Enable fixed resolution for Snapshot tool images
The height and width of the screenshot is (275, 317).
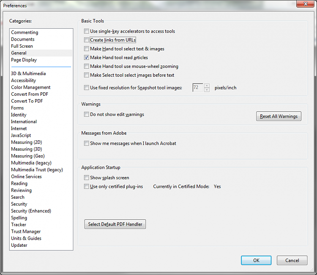pos(87,88)
